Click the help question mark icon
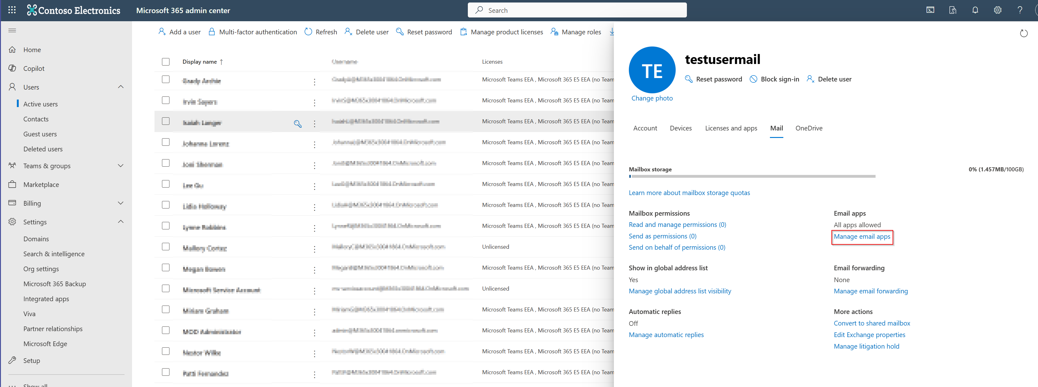 coord(1020,10)
